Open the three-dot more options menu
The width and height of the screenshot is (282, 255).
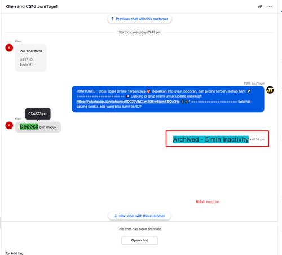(270, 7)
